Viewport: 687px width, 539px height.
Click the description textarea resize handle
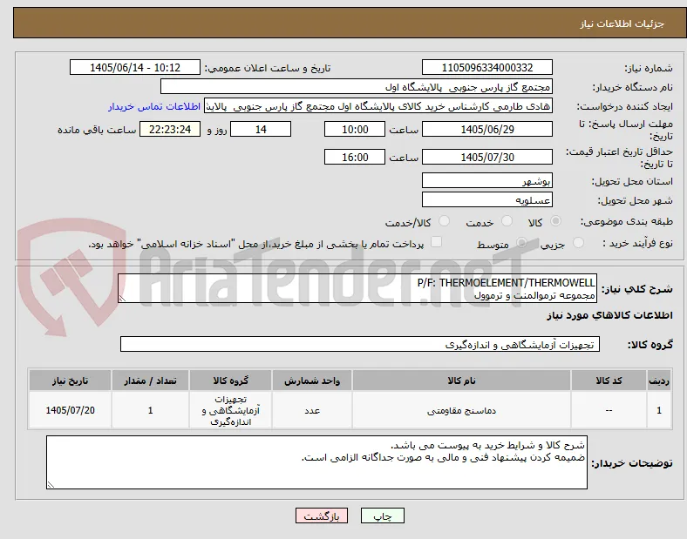coord(122,299)
